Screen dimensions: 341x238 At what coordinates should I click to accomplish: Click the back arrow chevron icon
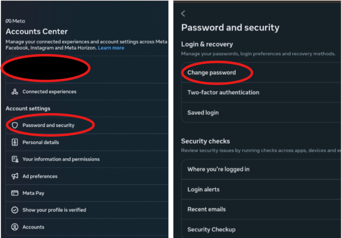(x=183, y=14)
